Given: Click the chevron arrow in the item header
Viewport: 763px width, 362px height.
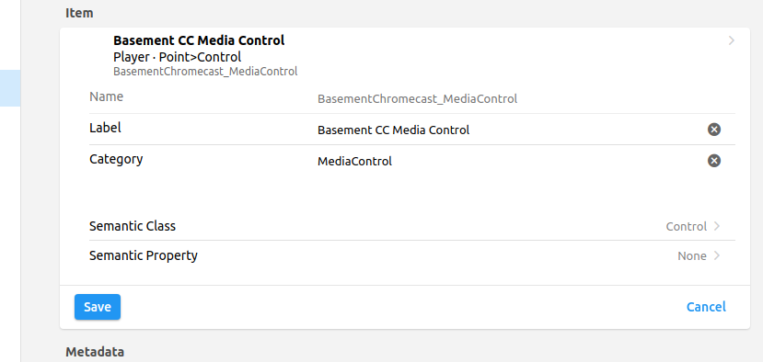Looking at the screenshot, I should point(732,40).
